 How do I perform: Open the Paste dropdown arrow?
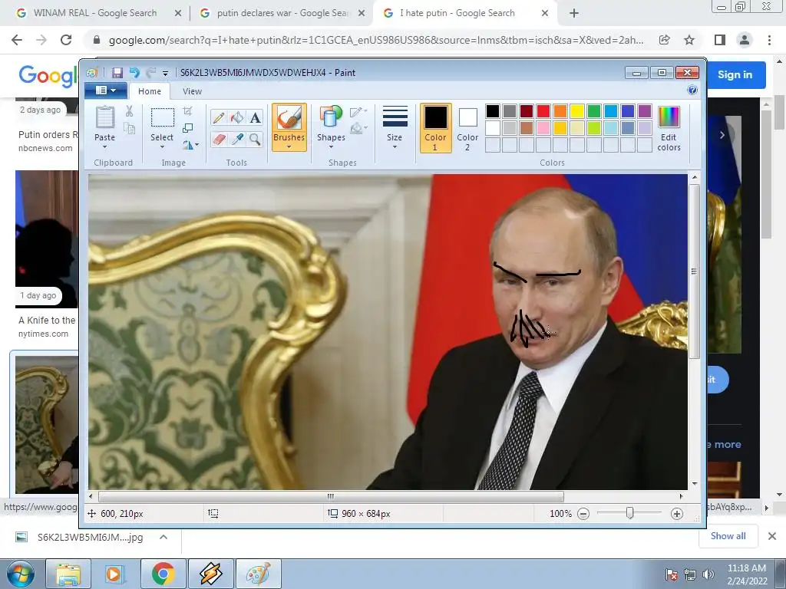(x=104, y=147)
